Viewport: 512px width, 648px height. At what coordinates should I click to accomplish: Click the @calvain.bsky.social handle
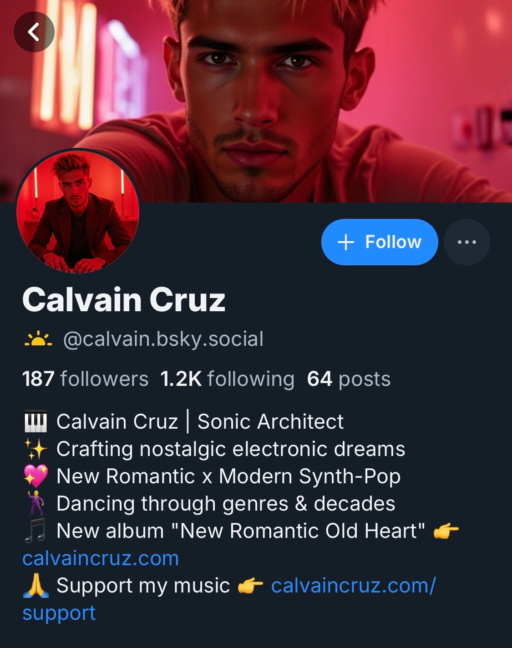tap(163, 339)
